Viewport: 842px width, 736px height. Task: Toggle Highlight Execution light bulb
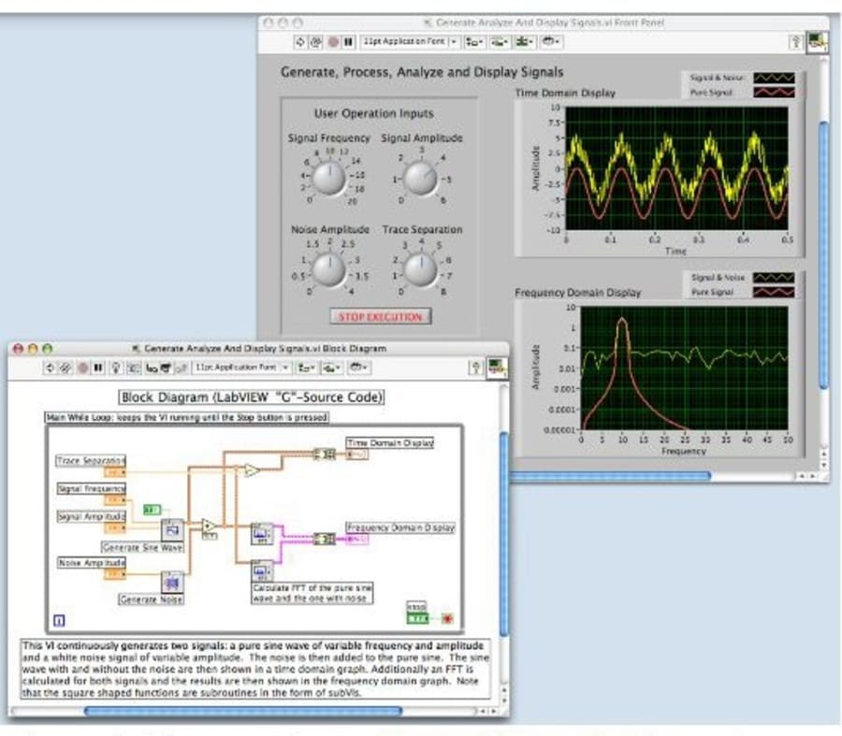click(x=115, y=368)
